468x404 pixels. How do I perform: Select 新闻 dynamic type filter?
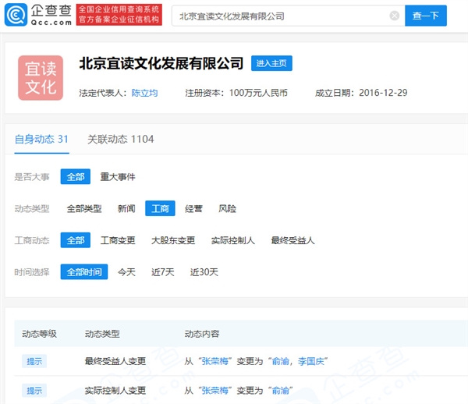coord(126,209)
